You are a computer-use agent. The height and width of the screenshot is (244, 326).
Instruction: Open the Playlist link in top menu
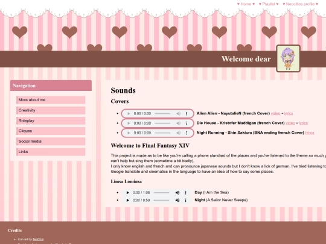pyautogui.click(x=269, y=4)
